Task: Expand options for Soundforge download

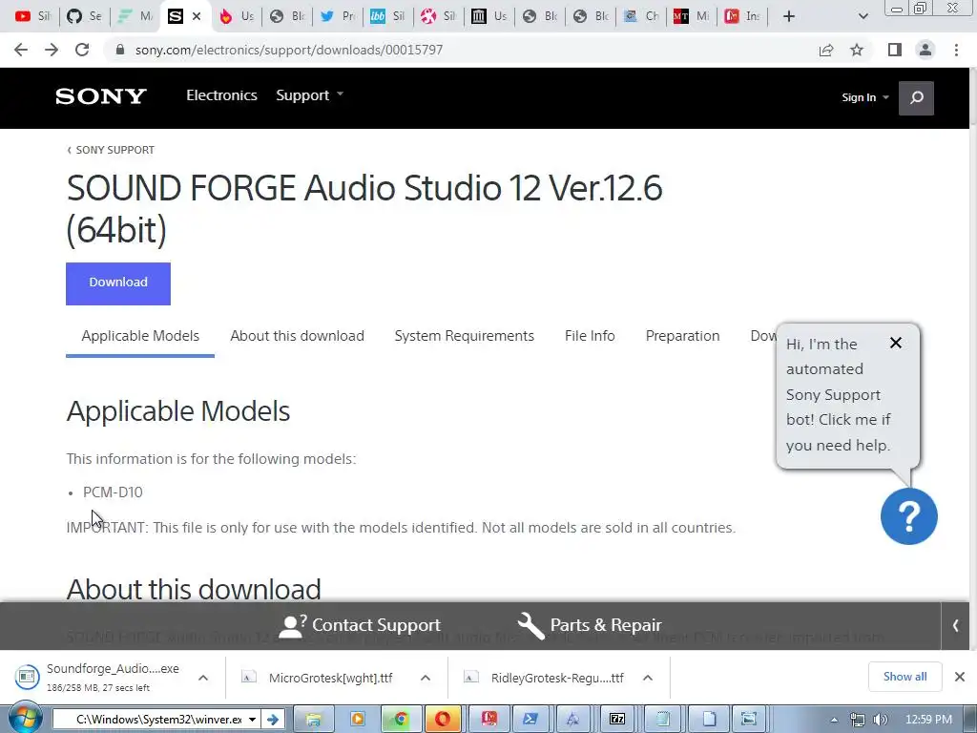Action: coord(203,678)
